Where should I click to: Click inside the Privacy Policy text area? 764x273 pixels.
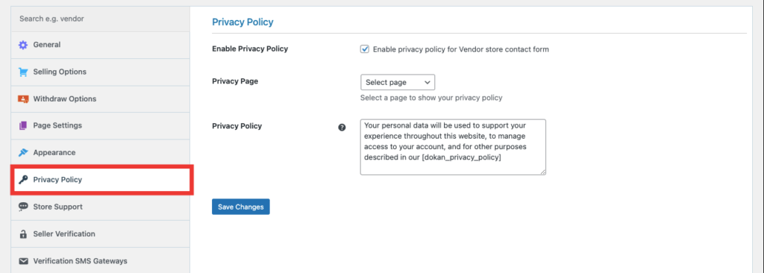[x=453, y=147]
